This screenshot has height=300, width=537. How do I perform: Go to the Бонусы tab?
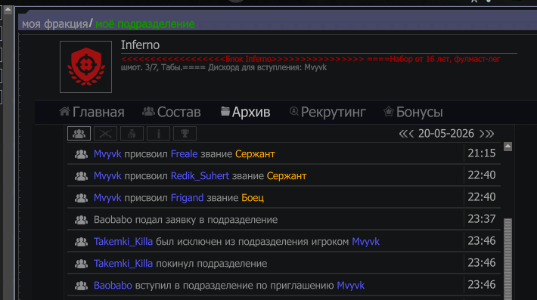point(414,112)
